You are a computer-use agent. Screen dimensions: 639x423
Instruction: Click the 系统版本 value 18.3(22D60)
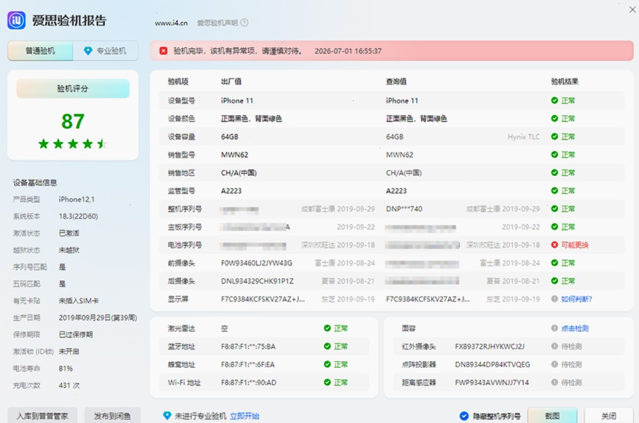(78, 216)
